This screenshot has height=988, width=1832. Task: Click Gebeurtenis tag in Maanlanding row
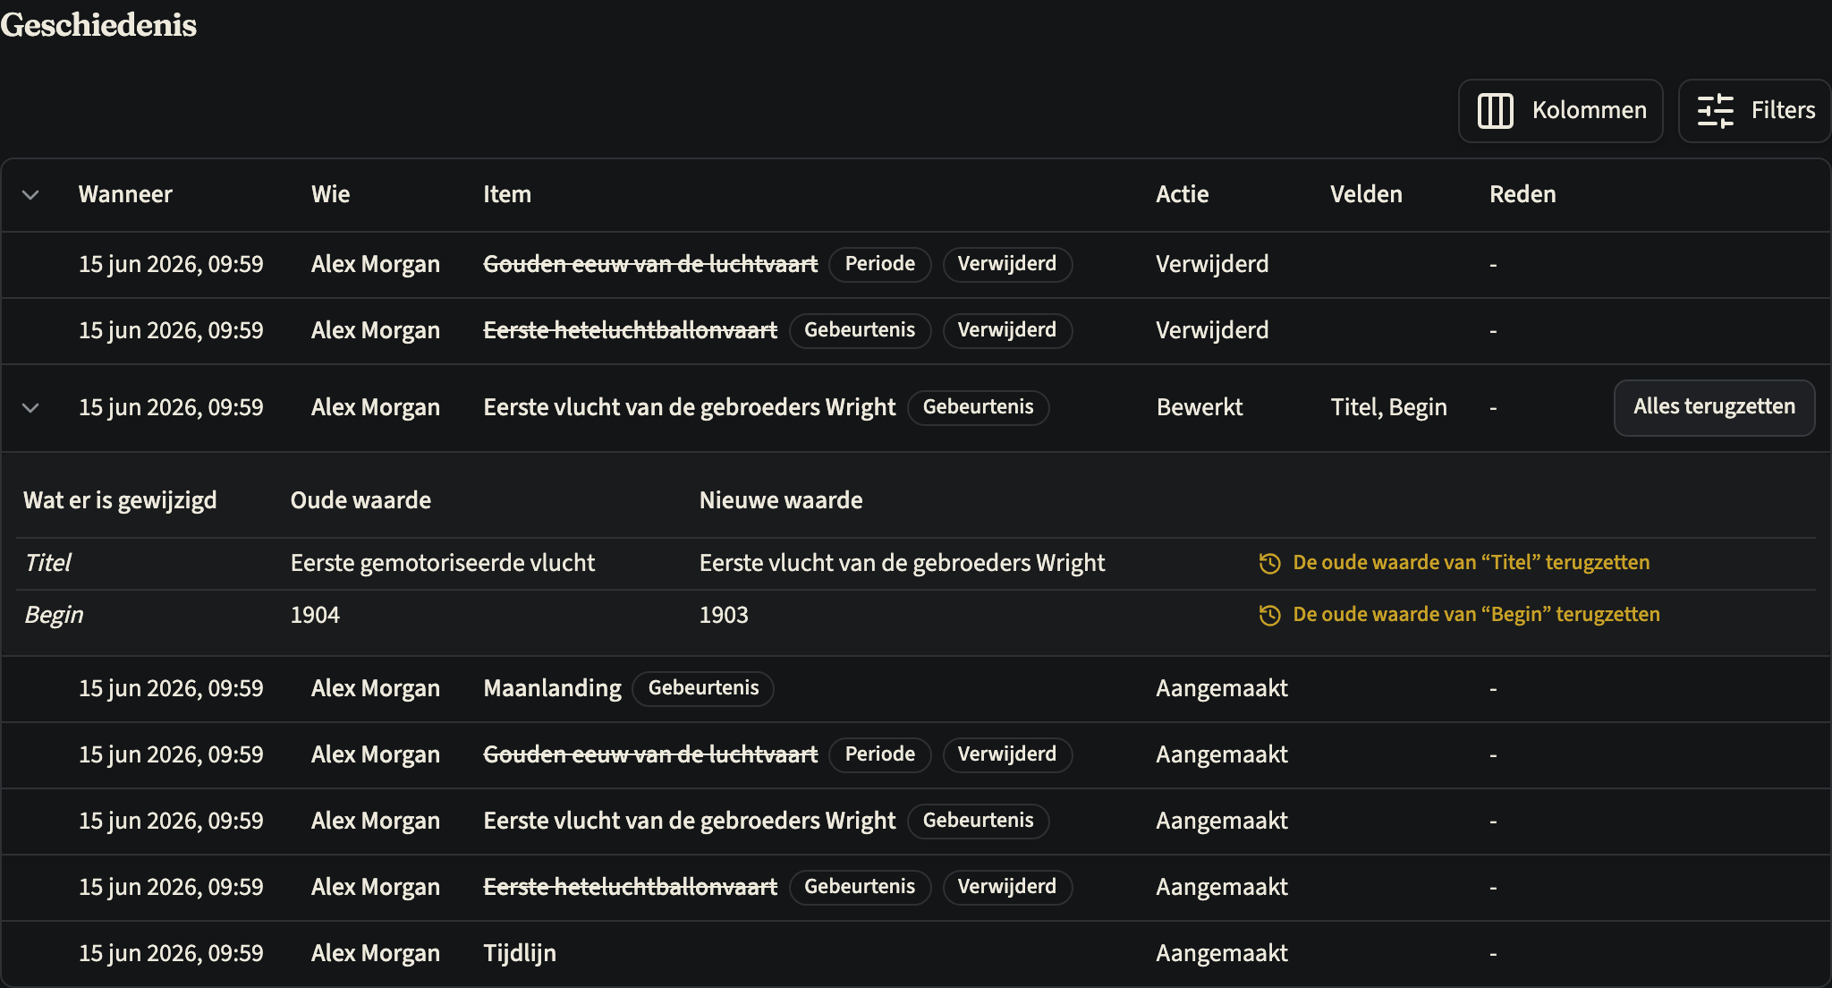click(703, 688)
